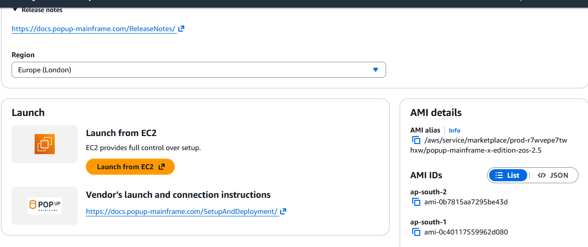Click 'EC2 provides full control over setup.' text
The image size is (588, 247).
click(x=144, y=148)
